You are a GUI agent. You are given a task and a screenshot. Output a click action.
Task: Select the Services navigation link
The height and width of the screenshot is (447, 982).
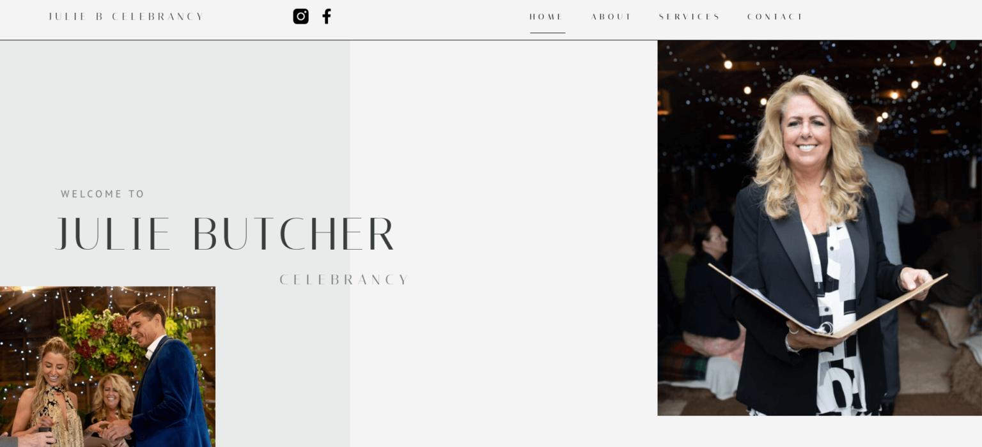(x=690, y=17)
